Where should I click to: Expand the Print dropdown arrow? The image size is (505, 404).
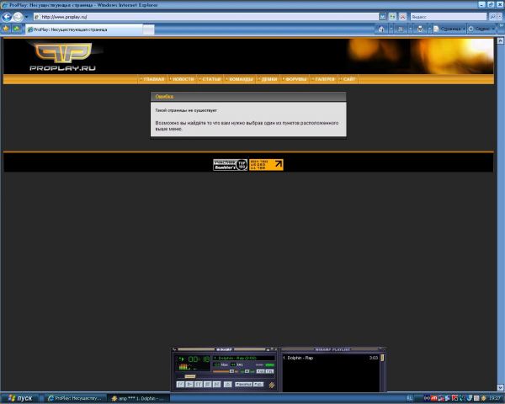(429, 29)
